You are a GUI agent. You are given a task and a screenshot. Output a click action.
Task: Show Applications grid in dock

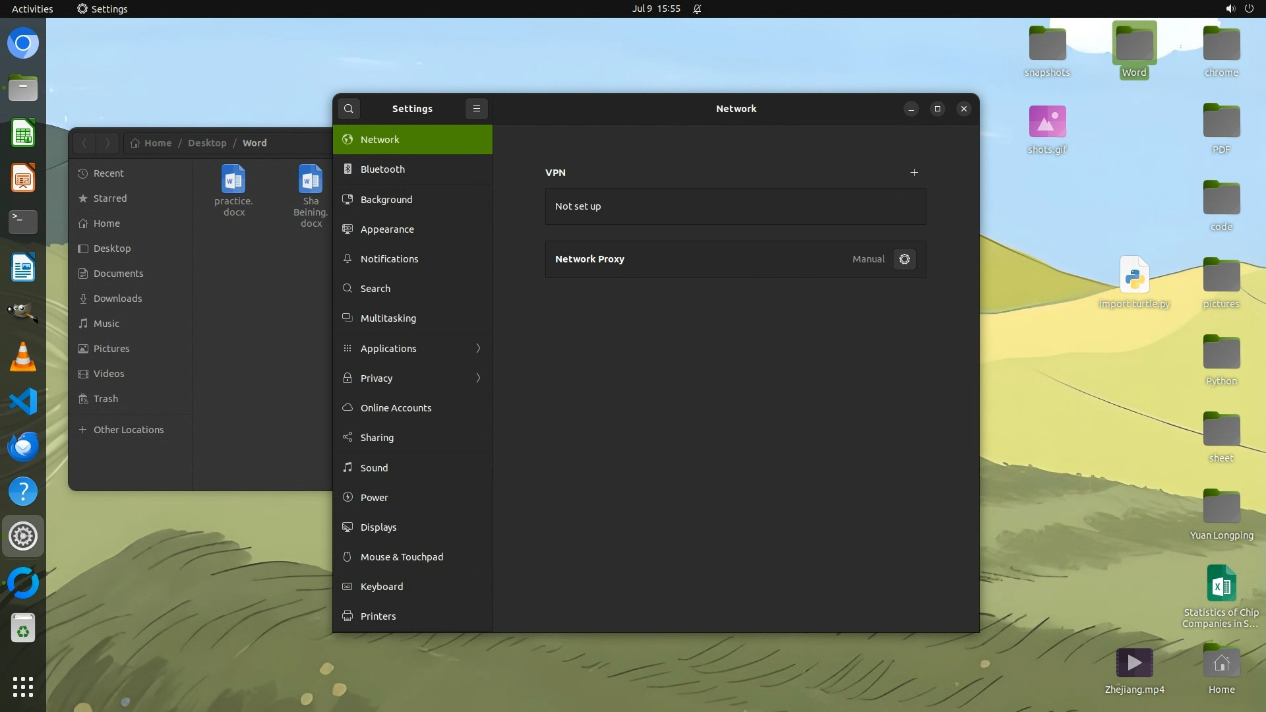pyautogui.click(x=23, y=687)
